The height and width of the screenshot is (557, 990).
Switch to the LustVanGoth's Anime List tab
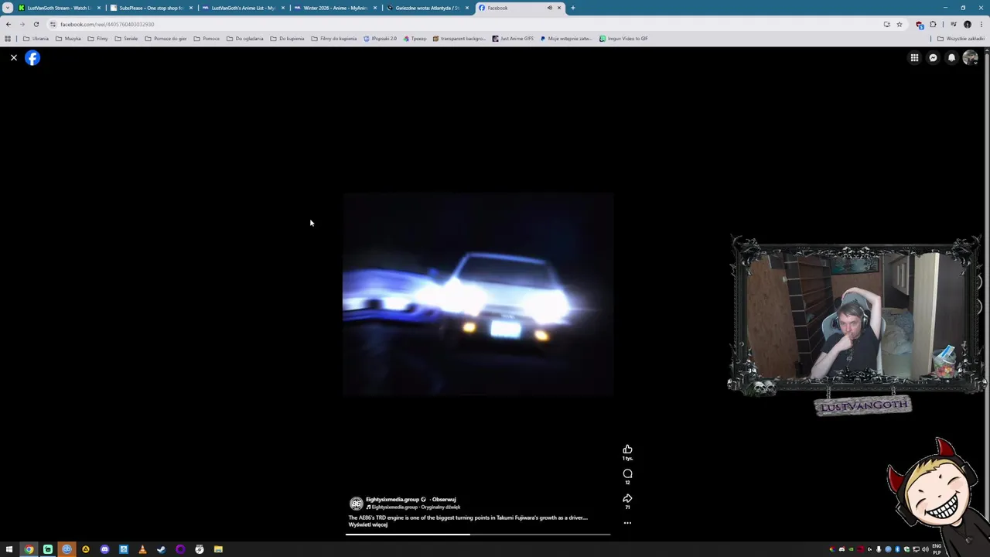(243, 8)
